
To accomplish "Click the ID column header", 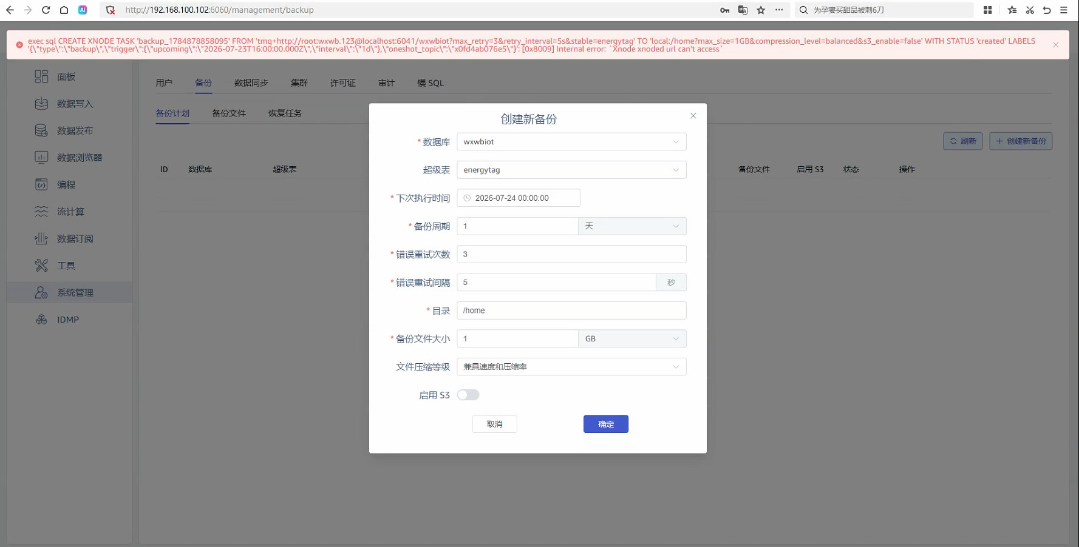I will (164, 169).
